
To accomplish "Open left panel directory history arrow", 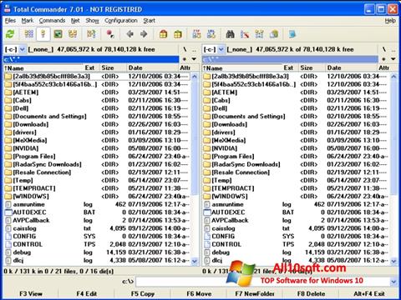I will 194,59.
